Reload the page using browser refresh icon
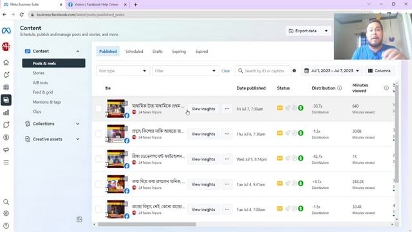Screen dimensions: 412x232 [21, 15]
